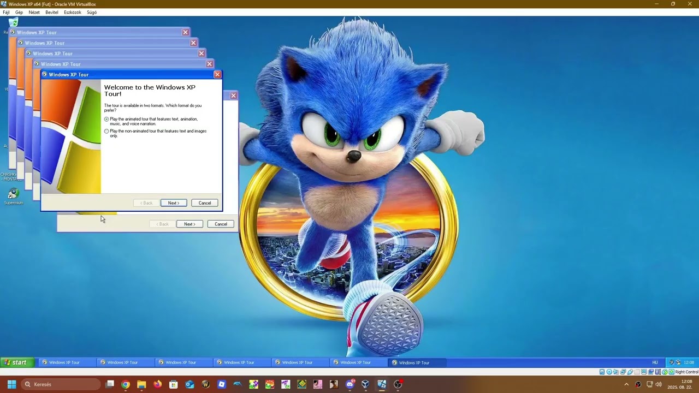Viewport: 699px width, 393px height.
Task: Open the Dolphin emulator taskbar icon
Action: [x=238, y=384]
